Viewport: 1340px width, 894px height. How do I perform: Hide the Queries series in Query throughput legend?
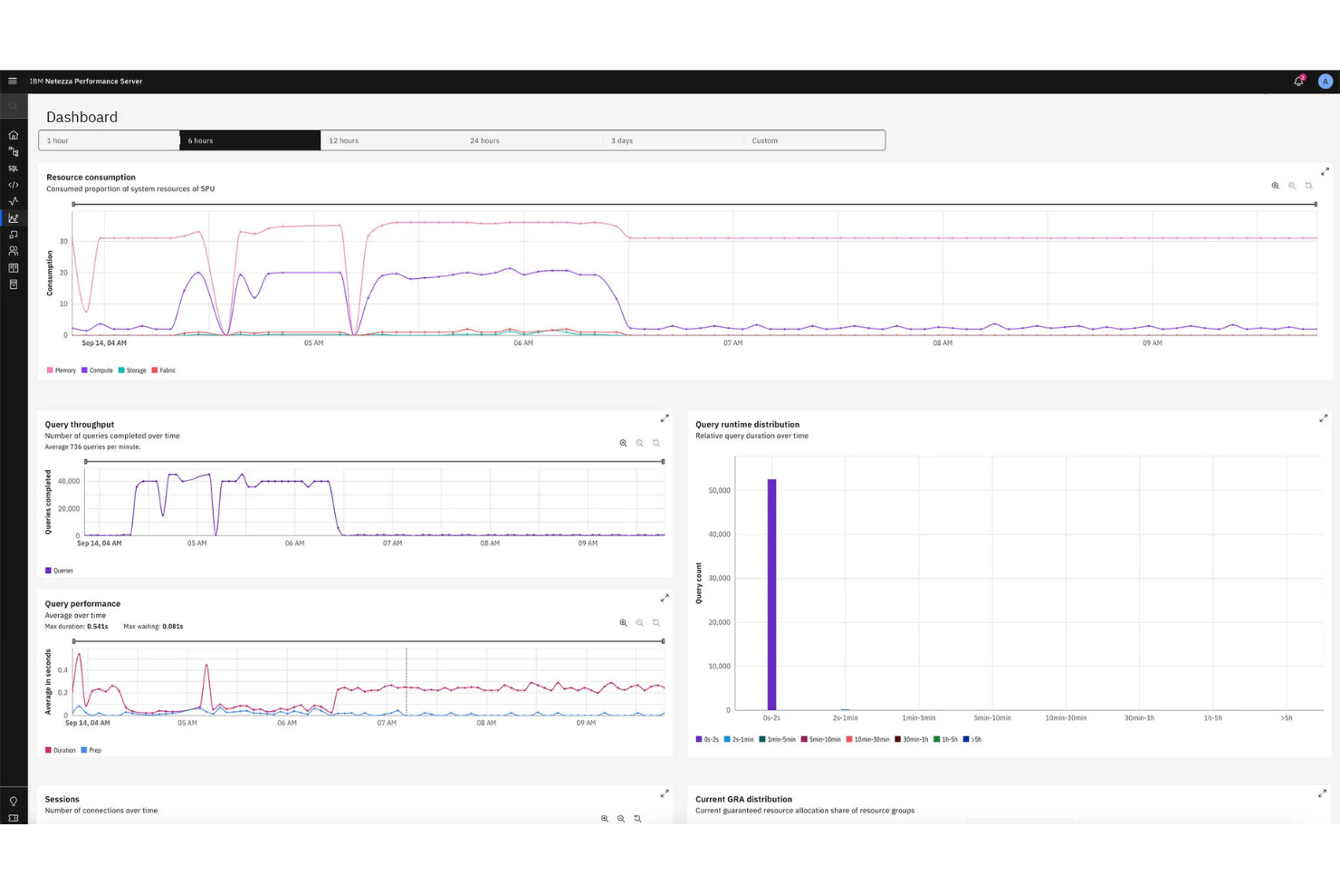click(x=59, y=571)
